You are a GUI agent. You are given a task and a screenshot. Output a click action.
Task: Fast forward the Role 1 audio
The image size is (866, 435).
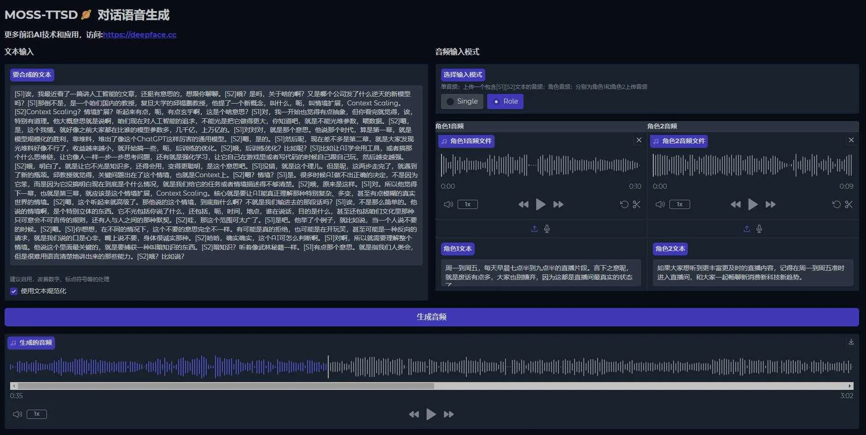click(x=558, y=204)
